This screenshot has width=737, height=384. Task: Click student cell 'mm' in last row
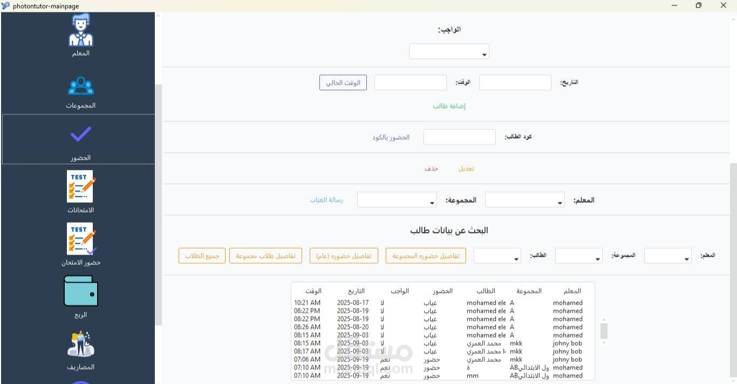pyautogui.click(x=473, y=376)
